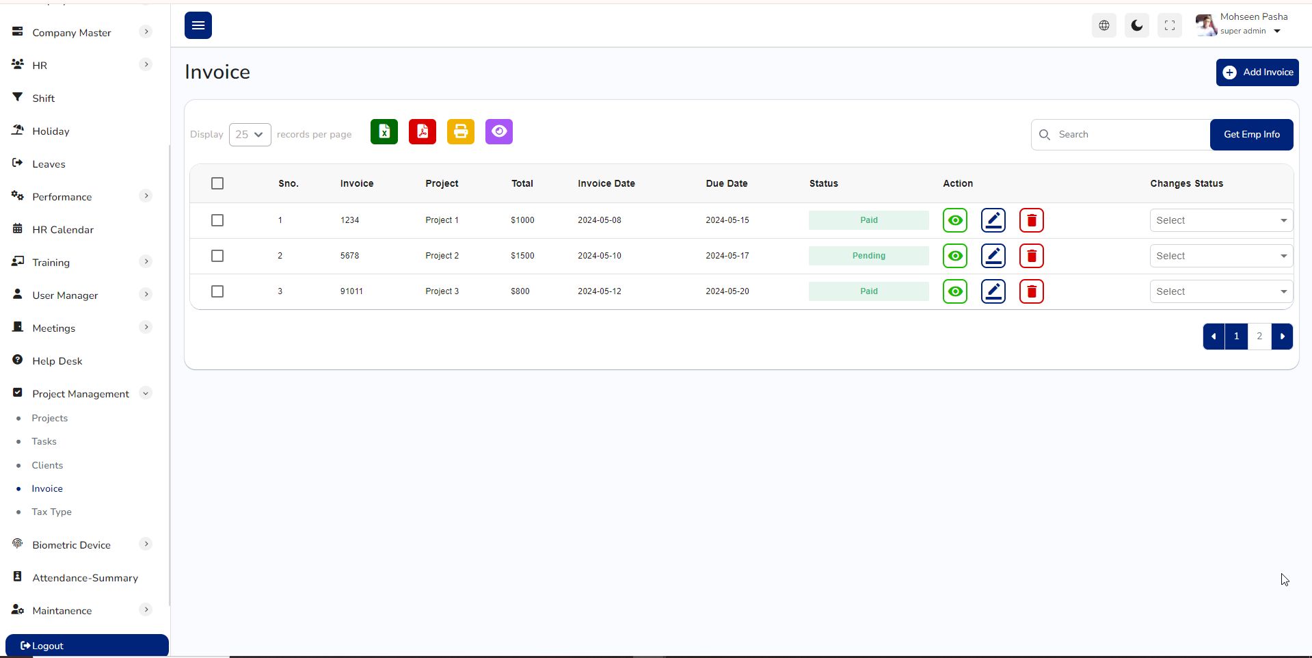Screen dimensions: 1312x658
Task: Delete invoice 91011 with trash icon
Action: [1031, 291]
